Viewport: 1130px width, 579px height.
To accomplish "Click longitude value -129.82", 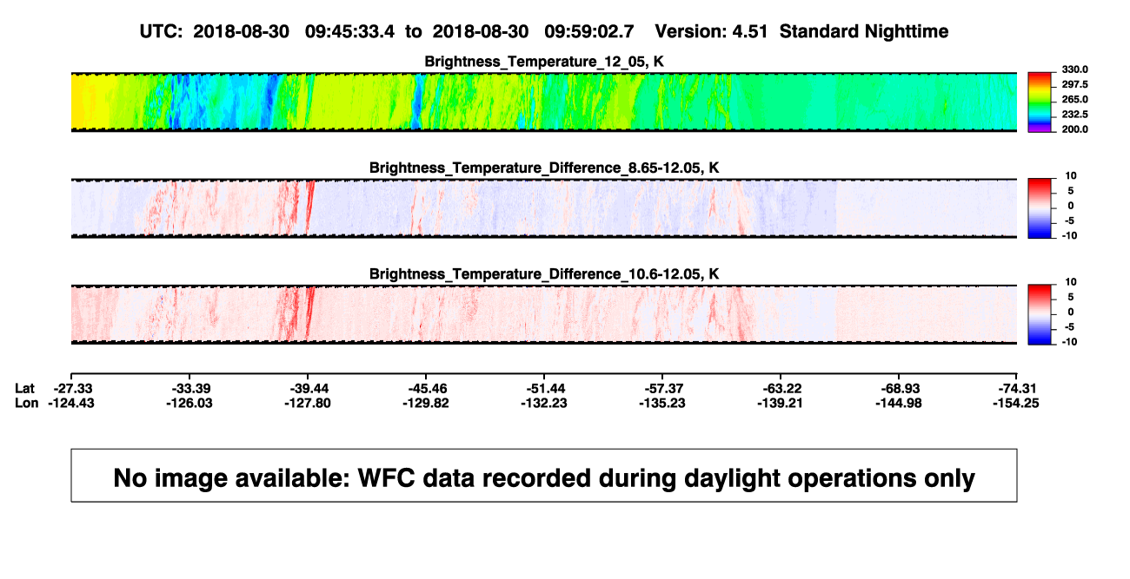I will (x=426, y=403).
